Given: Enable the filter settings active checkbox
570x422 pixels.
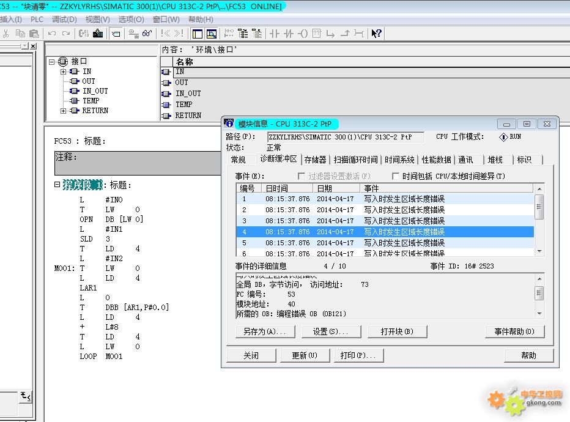Looking at the screenshot, I should (x=301, y=176).
